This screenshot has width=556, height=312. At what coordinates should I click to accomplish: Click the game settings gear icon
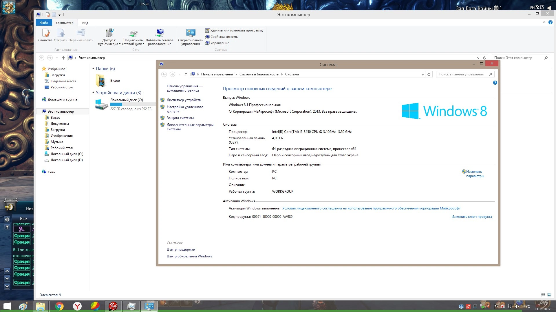7,219
